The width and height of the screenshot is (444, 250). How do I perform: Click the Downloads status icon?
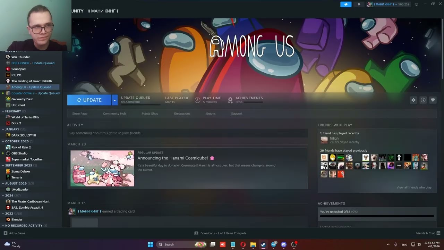[196, 233]
